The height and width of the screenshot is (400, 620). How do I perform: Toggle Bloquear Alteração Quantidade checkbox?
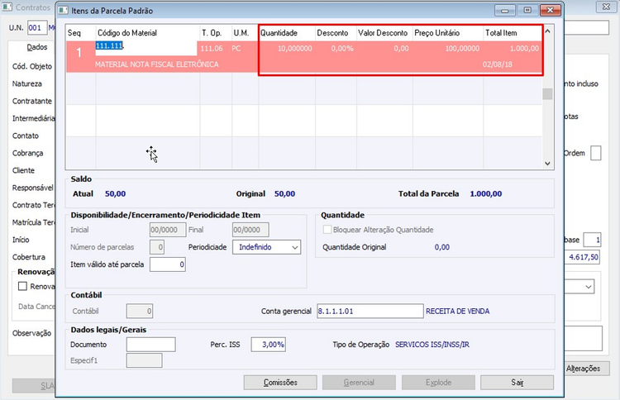327,230
